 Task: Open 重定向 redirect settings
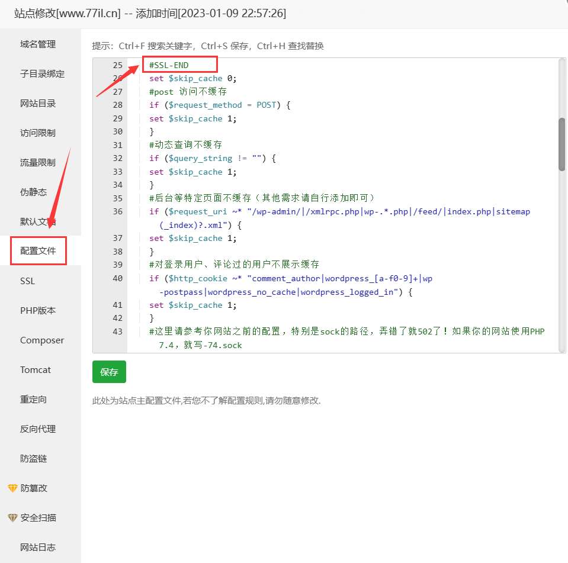click(33, 399)
